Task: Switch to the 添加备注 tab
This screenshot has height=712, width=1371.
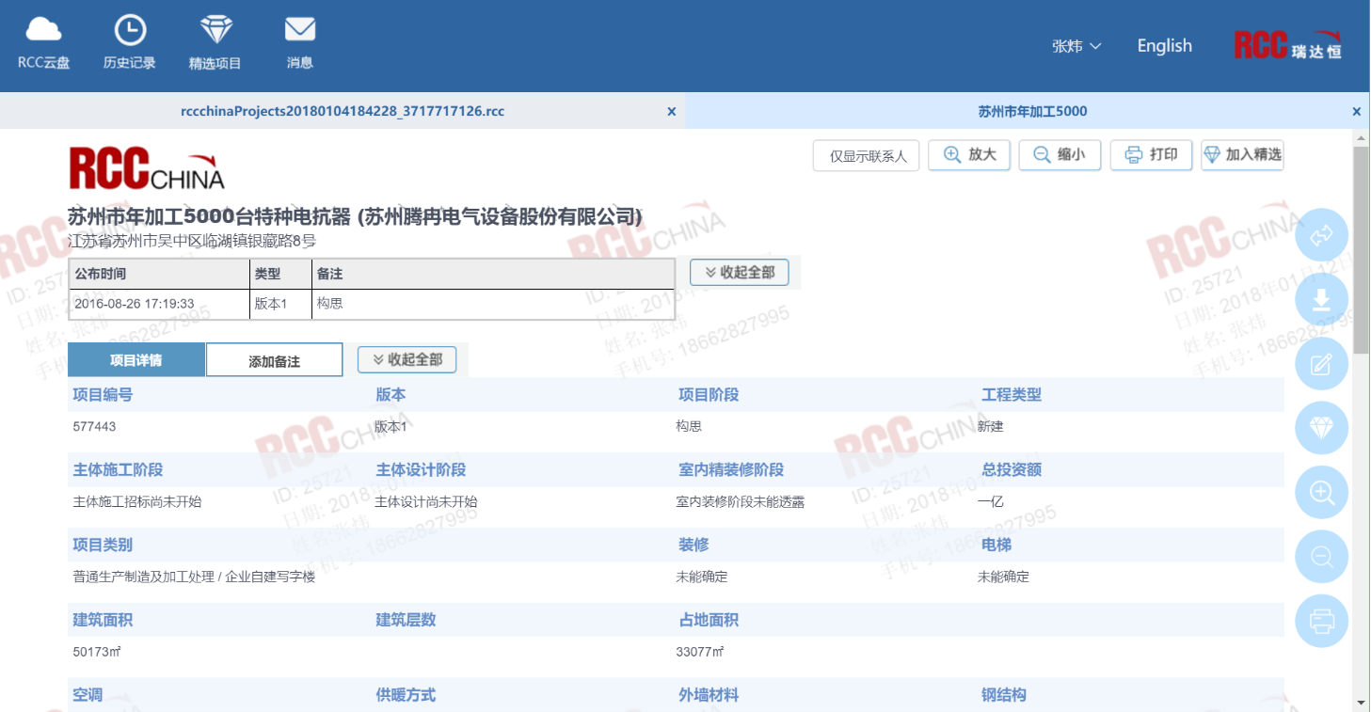Action: pos(274,359)
